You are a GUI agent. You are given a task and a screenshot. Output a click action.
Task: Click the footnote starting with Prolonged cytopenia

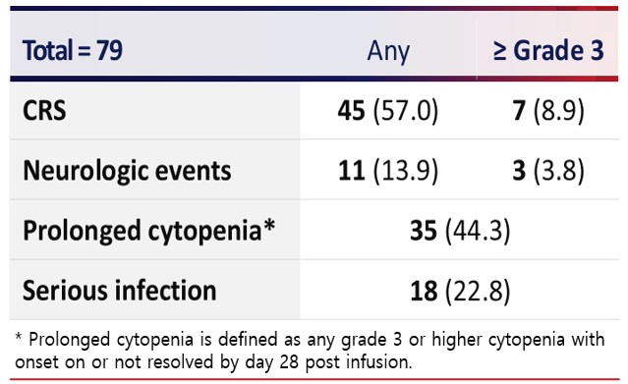click(x=310, y=351)
